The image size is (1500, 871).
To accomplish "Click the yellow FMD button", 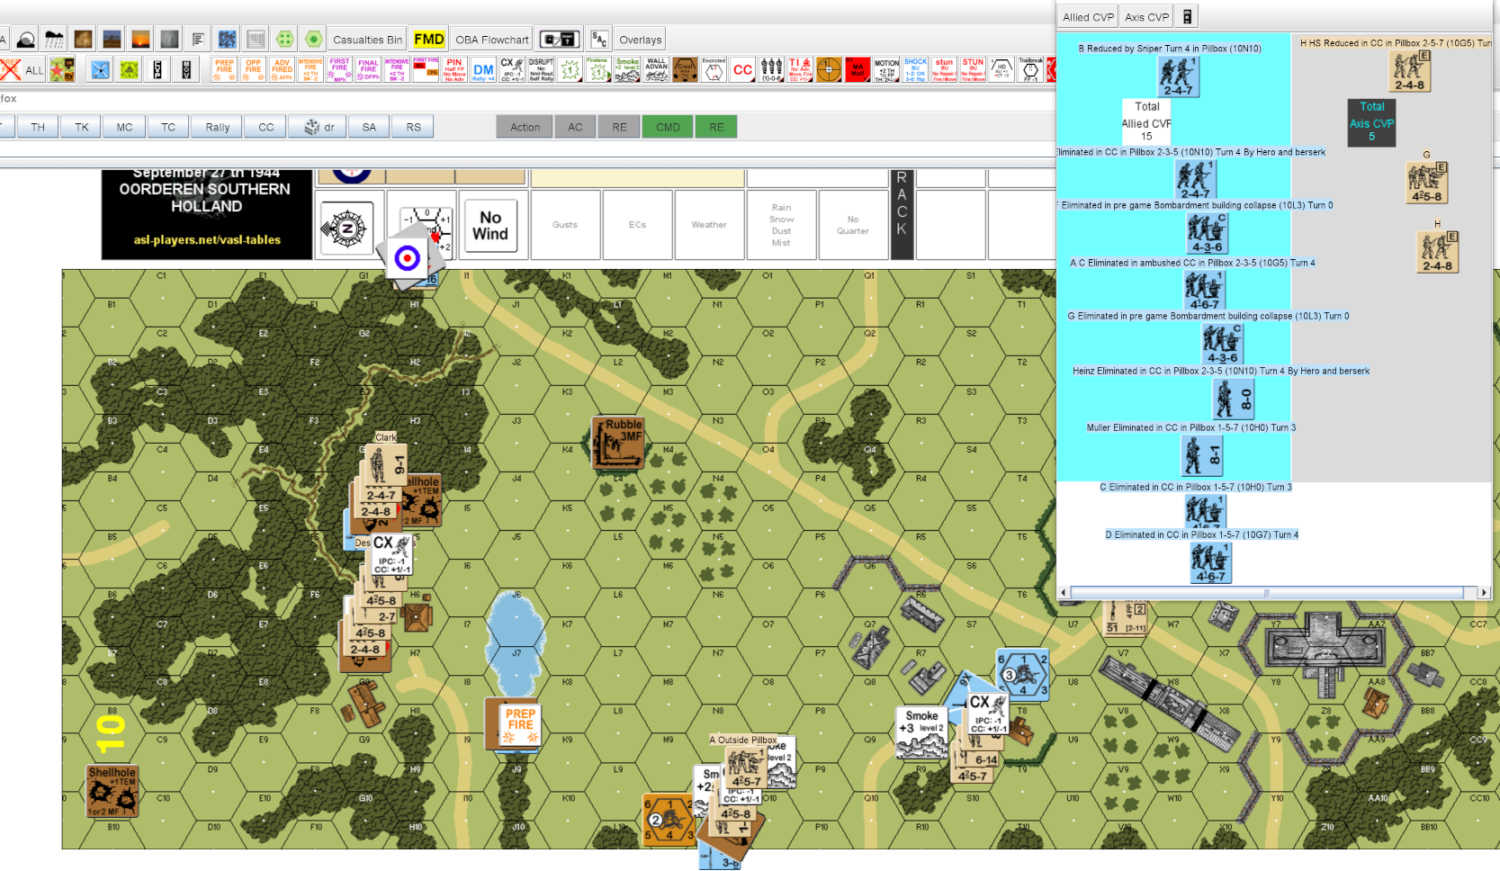I will 428,40.
